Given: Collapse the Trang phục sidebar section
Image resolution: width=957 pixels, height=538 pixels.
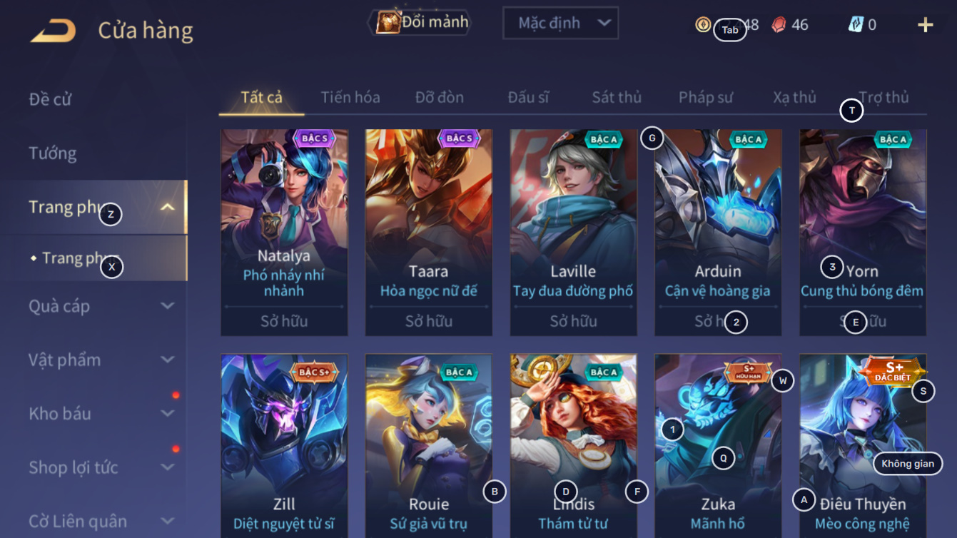Looking at the screenshot, I should point(167,207).
